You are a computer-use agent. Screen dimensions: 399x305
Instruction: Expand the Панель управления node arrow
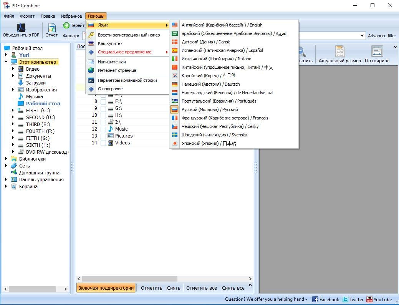[6, 179]
